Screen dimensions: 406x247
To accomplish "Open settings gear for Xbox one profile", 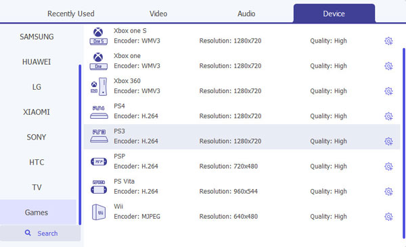I will (x=388, y=66).
